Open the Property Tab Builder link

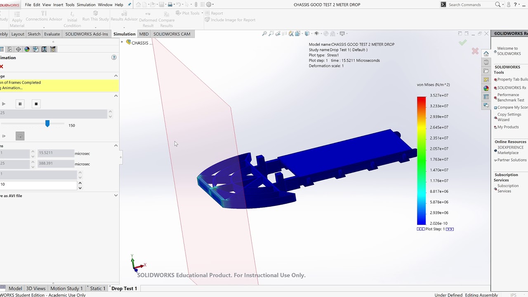point(512,79)
